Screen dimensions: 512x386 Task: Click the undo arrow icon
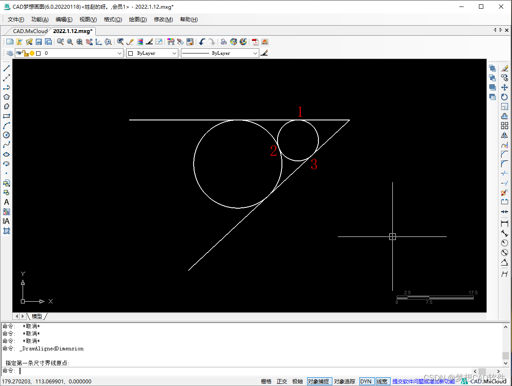pyautogui.click(x=202, y=42)
